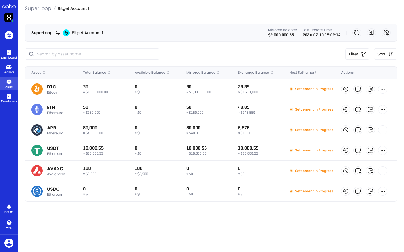
Task: Open the three-dot menu for AVAXC row
Action: click(x=383, y=171)
